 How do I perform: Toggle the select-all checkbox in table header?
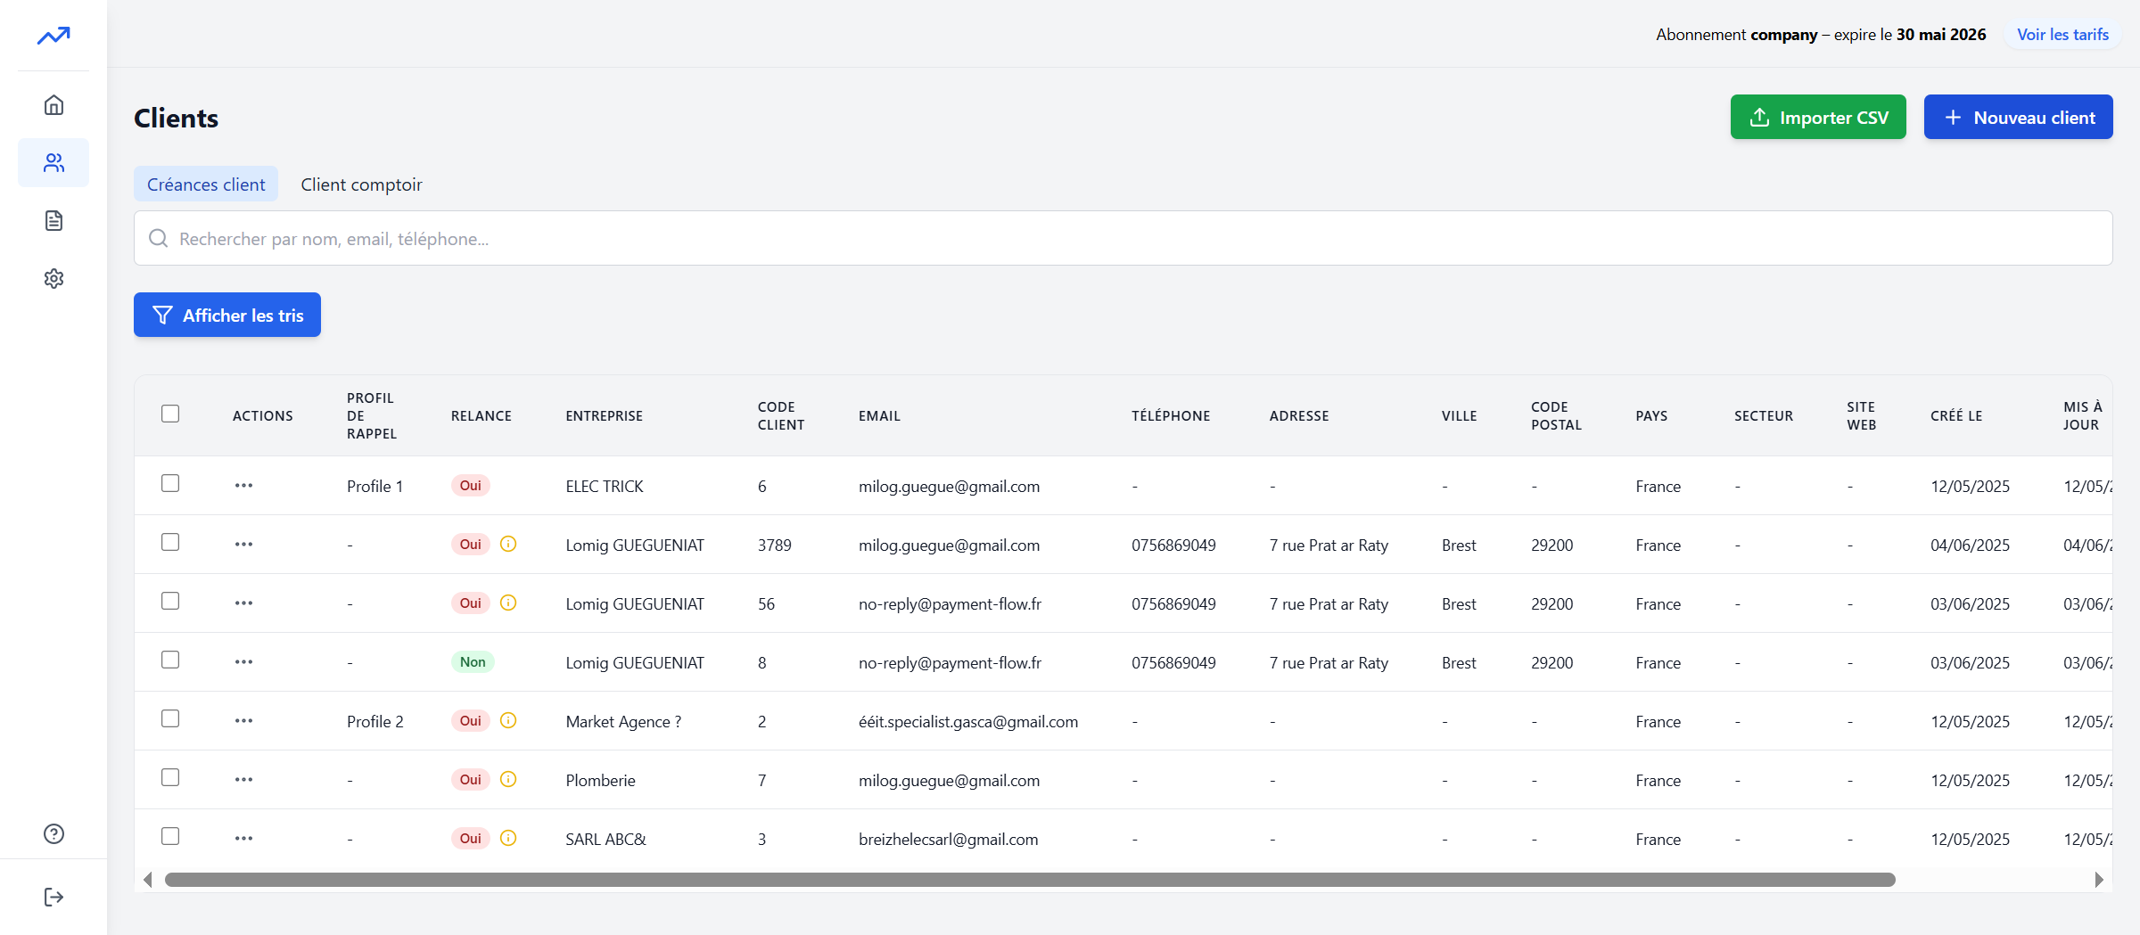coord(170,414)
